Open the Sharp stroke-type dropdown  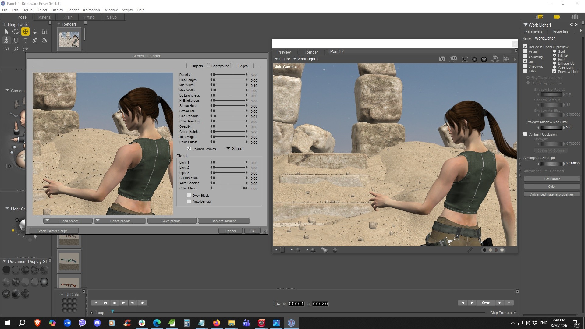pos(234,149)
